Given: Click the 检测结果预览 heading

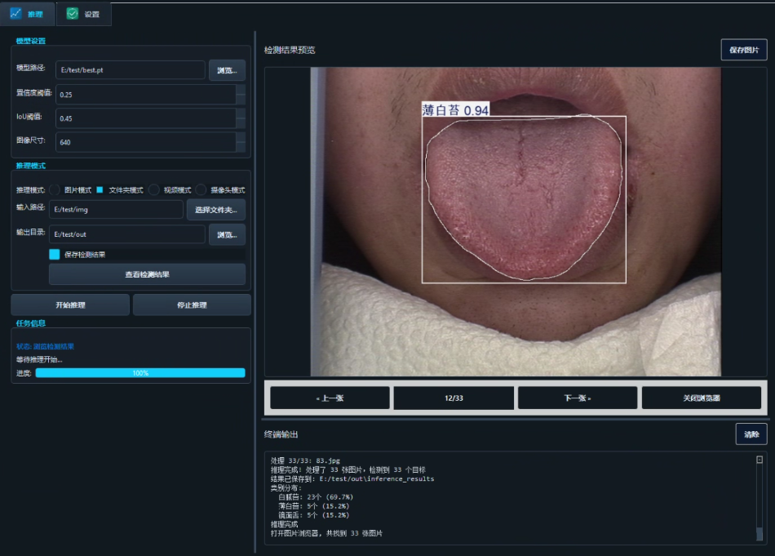Looking at the screenshot, I should [290, 50].
